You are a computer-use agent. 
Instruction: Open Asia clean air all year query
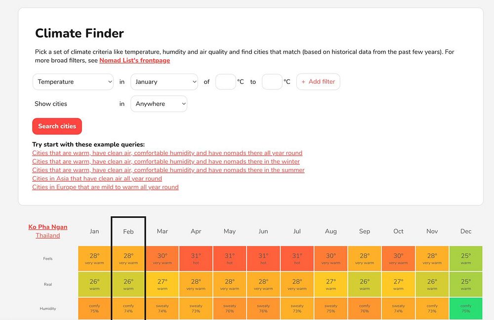coord(97,179)
